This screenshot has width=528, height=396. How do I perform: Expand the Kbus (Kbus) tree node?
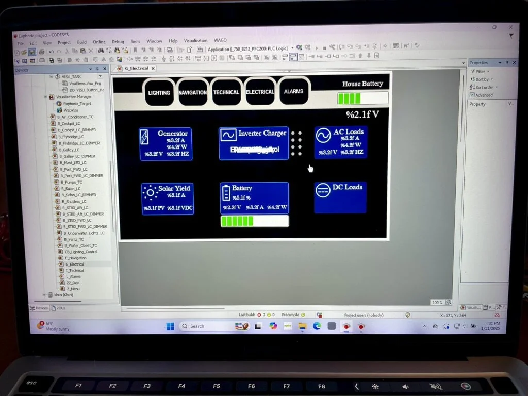(44, 294)
